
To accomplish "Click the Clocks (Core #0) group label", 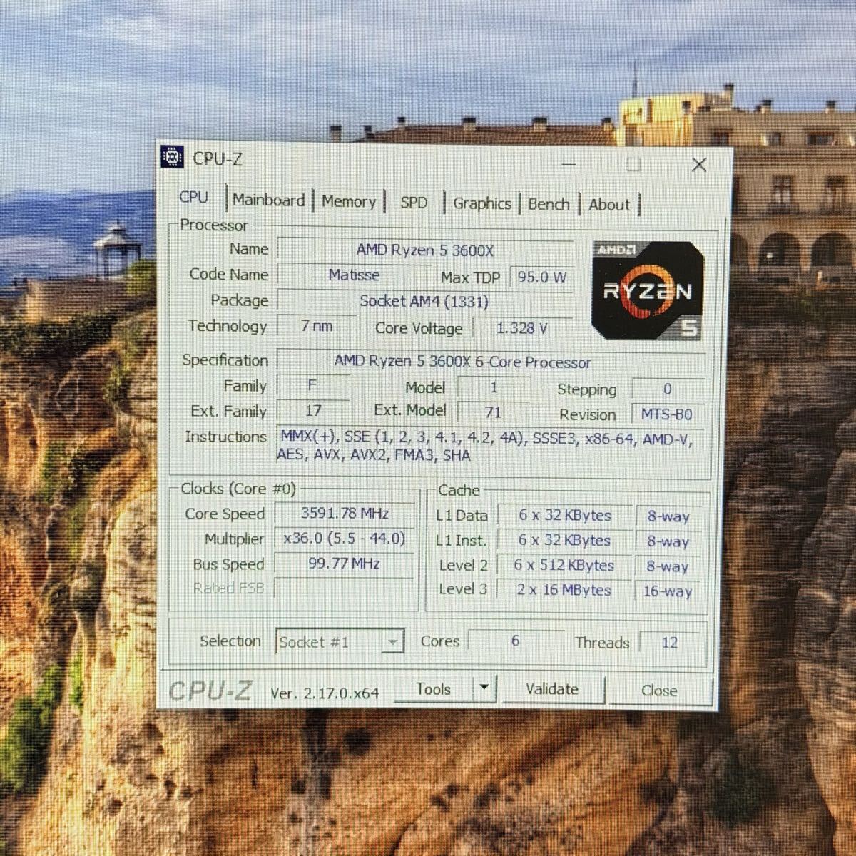I will 238,489.
